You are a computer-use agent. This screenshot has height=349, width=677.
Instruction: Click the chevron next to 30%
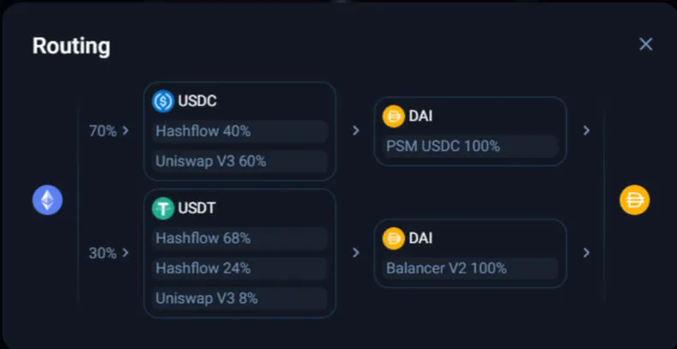tap(125, 253)
